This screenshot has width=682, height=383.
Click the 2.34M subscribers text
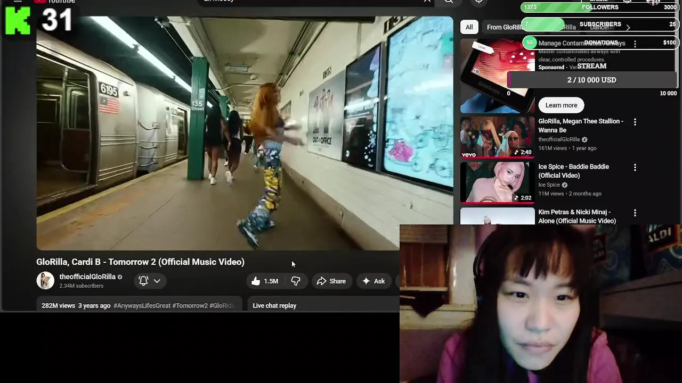click(82, 286)
